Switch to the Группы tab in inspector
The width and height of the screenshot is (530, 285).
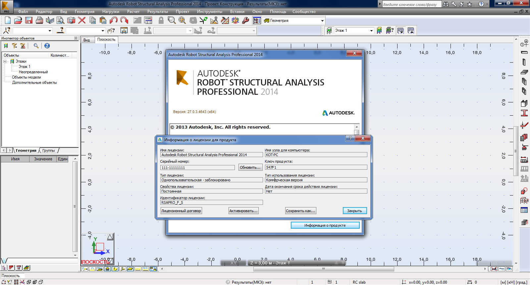[49, 150]
